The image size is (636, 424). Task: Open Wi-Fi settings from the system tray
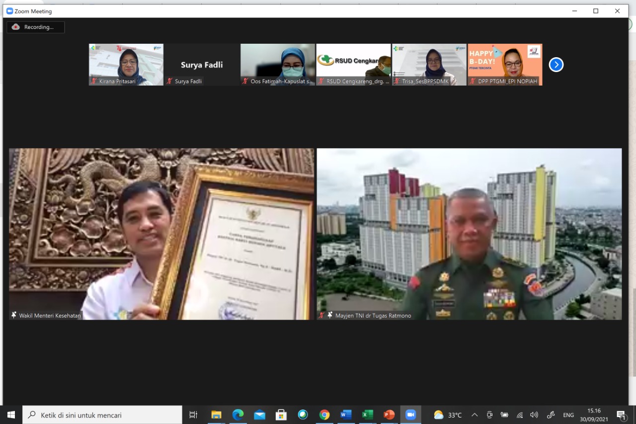point(519,415)
